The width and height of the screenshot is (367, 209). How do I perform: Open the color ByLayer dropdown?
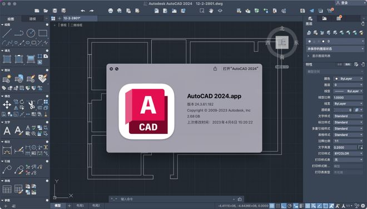pos(348,78)
